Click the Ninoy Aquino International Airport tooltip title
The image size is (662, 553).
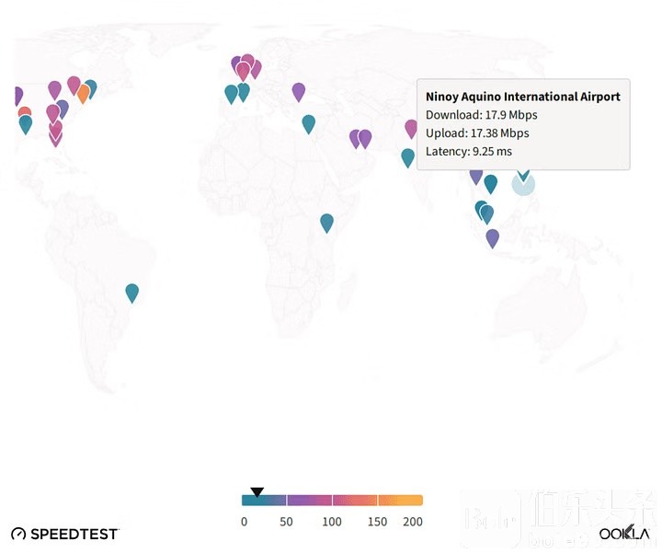pyautogui.click(x=522, y=97)
